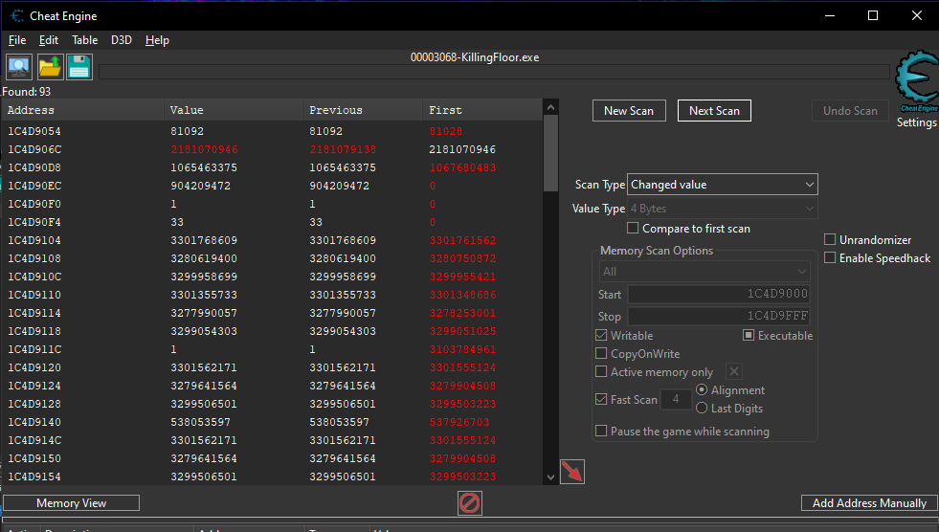Enable Compare to first scan checkbox
The image size is (939, 532).
click(x=633, y=229)
